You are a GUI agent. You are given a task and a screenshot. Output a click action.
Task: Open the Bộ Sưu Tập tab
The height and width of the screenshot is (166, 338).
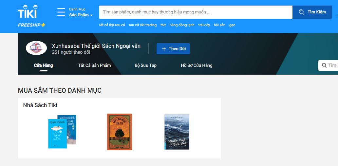click(x=145, y=65)
